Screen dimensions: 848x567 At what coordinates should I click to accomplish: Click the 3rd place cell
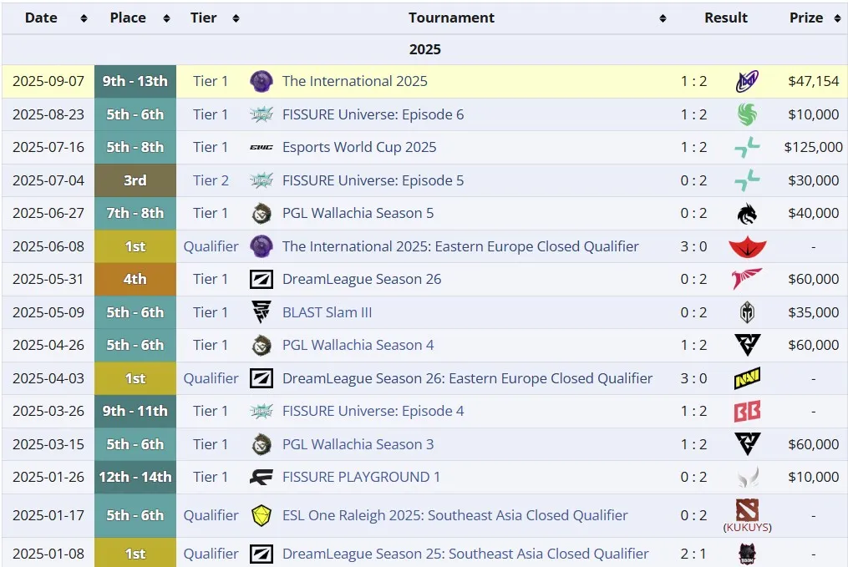pos(135,180)
